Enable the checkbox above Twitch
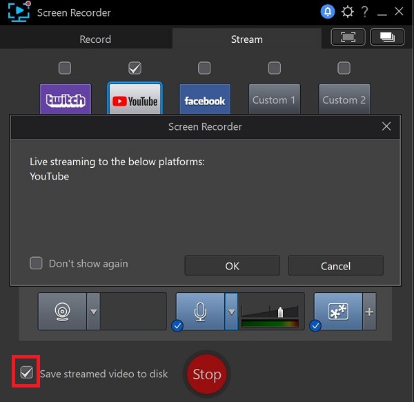Image resolution: width=414 pixels, height=402 pixels. [65, 68]
